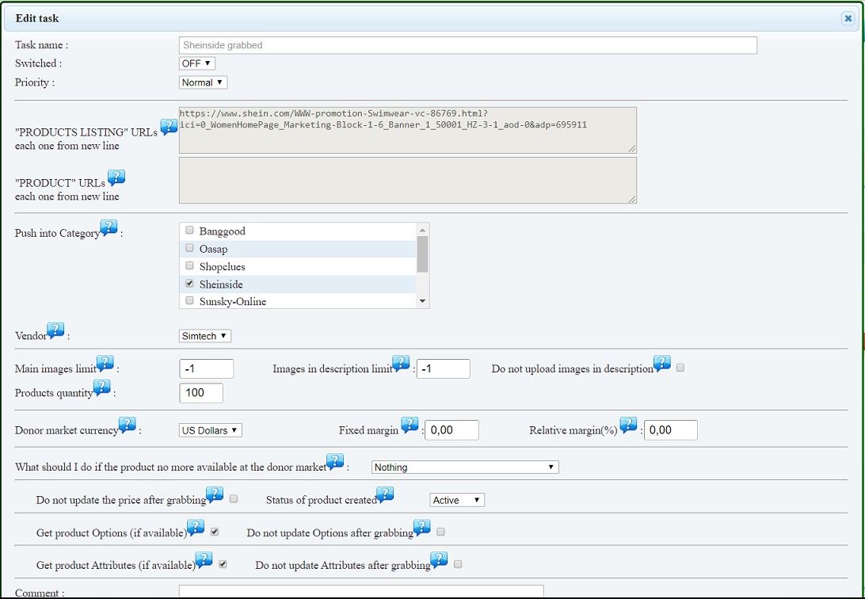
Task: Click the empty PRODUCT URLs text area
Action: [x=408, y=181]
